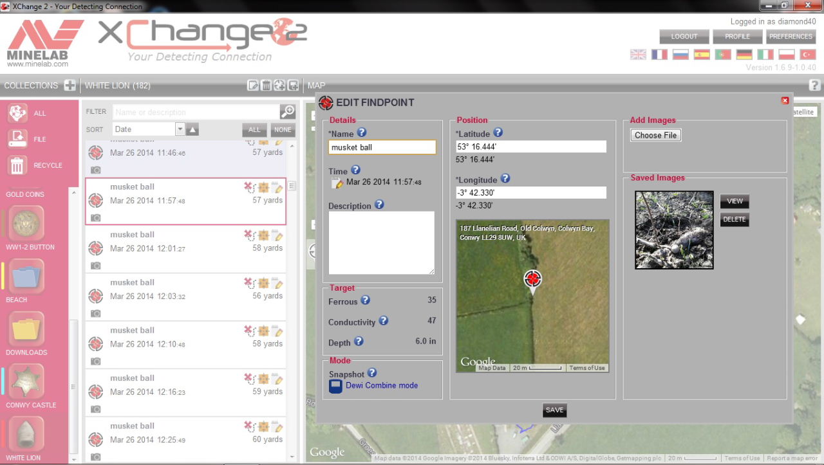The image size is (824, 465).
Task: Click Depth help icon
Action: tap(359, 342)
